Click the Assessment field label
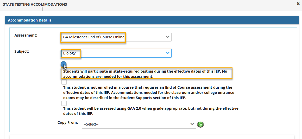 point(26,35)
